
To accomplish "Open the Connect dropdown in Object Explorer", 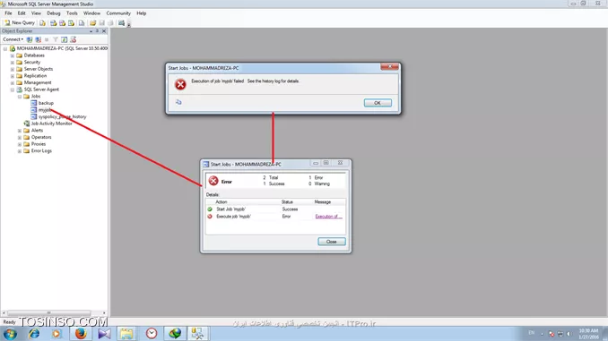I will point(13,39).
